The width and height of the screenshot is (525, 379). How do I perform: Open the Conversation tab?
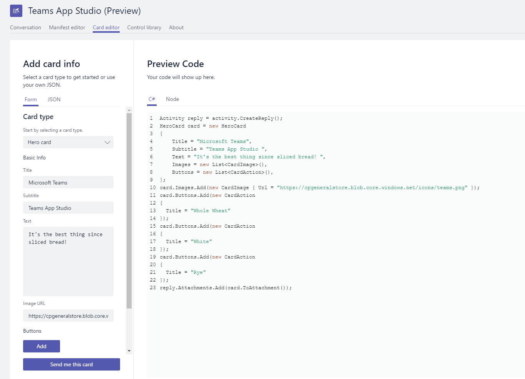coord(25,27)
